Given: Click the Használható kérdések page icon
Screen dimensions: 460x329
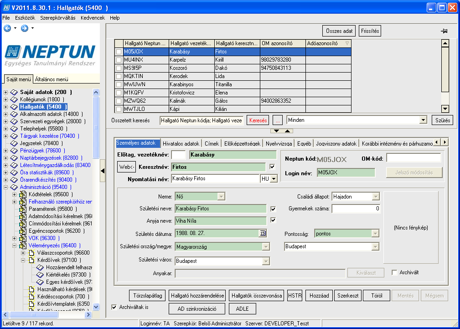Looking at the screenshot, I should [31, 289].
